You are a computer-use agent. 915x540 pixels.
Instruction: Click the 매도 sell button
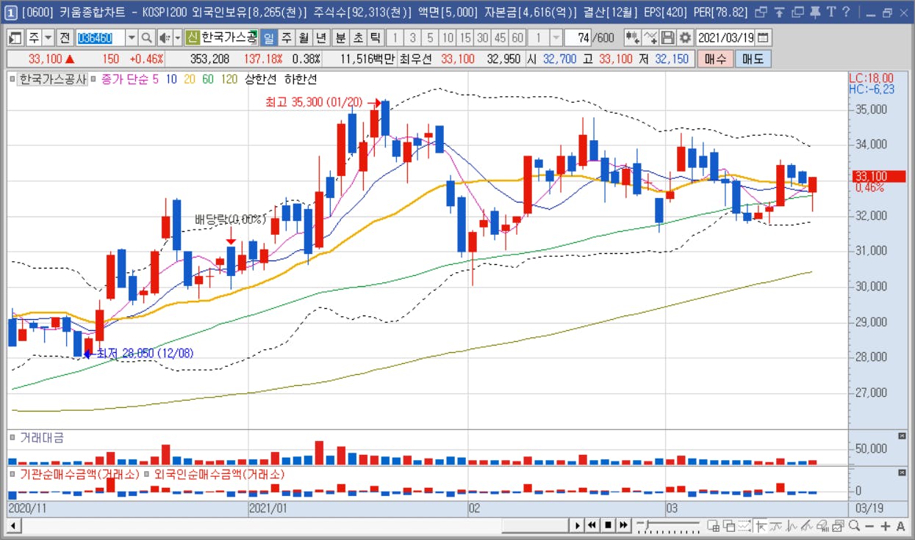753,59
